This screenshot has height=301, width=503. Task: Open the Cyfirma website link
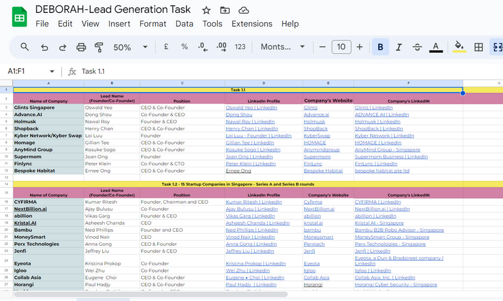point(313,202)
